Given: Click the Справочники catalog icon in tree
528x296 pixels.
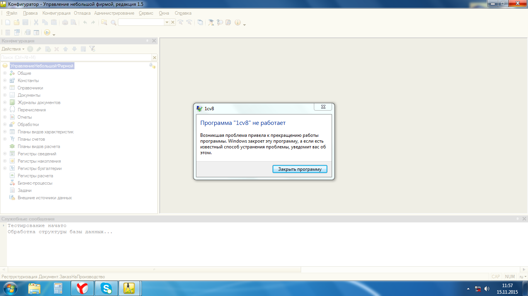Looking at the screenshot, I should click(12, 88).
